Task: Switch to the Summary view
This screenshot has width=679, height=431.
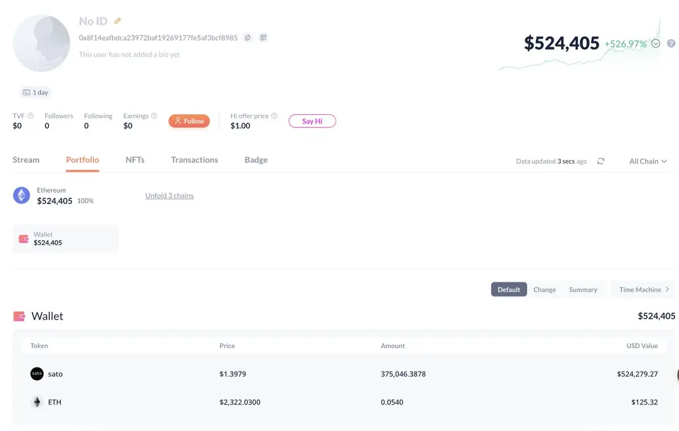Action: click(x=583, y=290)
